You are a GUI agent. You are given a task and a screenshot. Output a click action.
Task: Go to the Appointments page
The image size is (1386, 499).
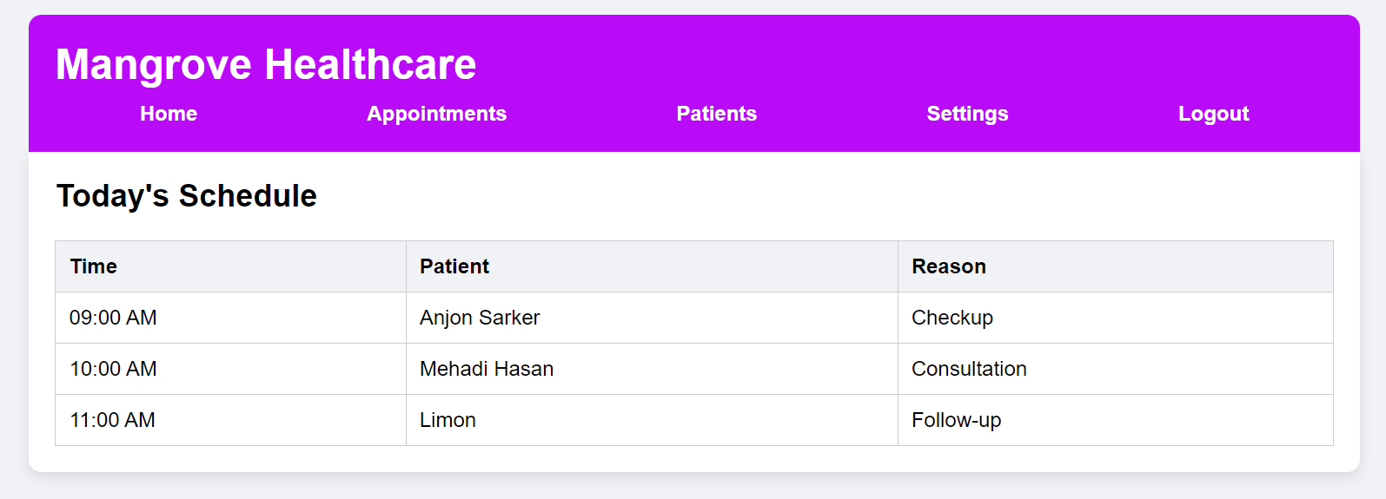pos(436,114)
